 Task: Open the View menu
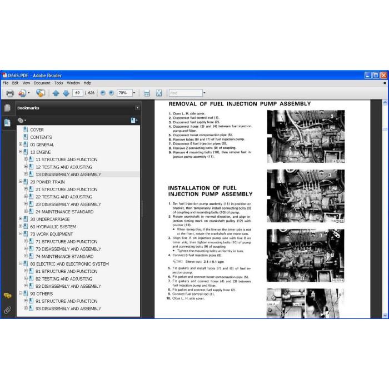(x=26, y=83)
